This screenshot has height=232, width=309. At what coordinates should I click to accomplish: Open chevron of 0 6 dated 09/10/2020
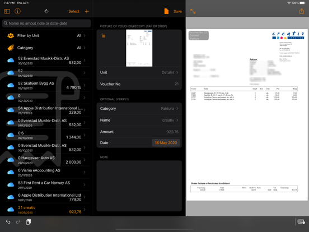[85, 135]
